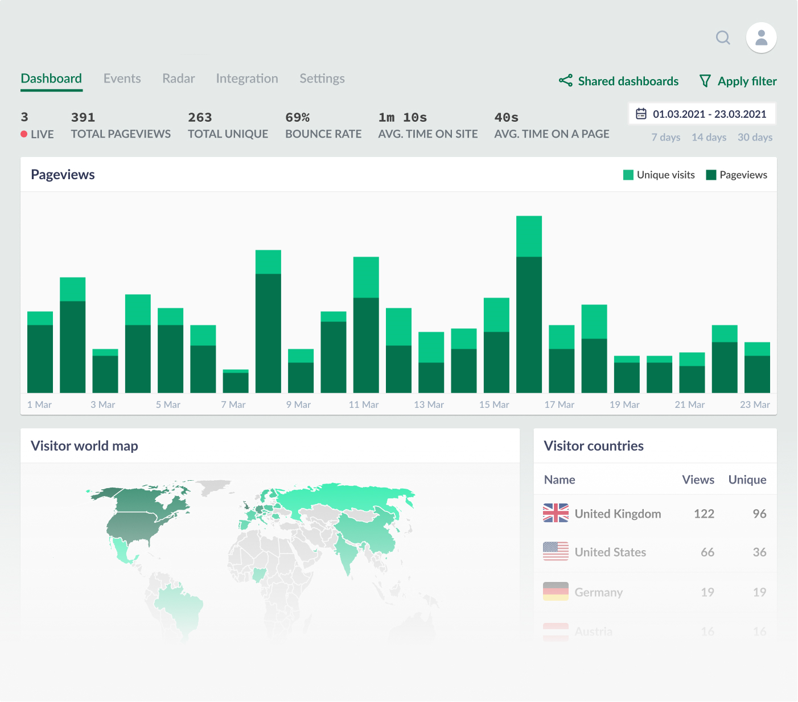Viewport: 798px width, 702px height.
Task: Click the 1m 10s time on site value
Action: (x=402, y=117)
